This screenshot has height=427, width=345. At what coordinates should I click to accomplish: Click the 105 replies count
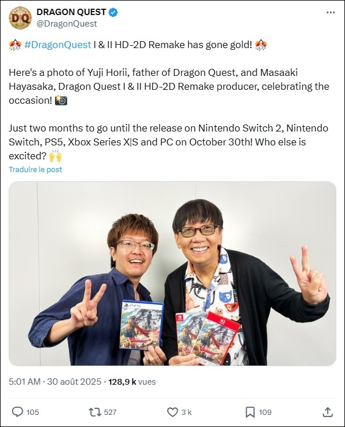coord(32,413)
